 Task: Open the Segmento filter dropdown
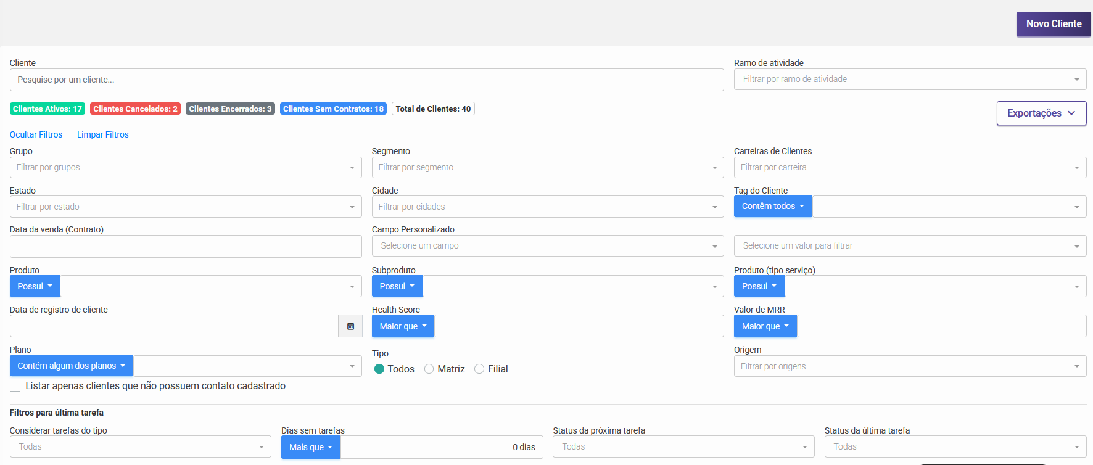[x=547, y=167]
